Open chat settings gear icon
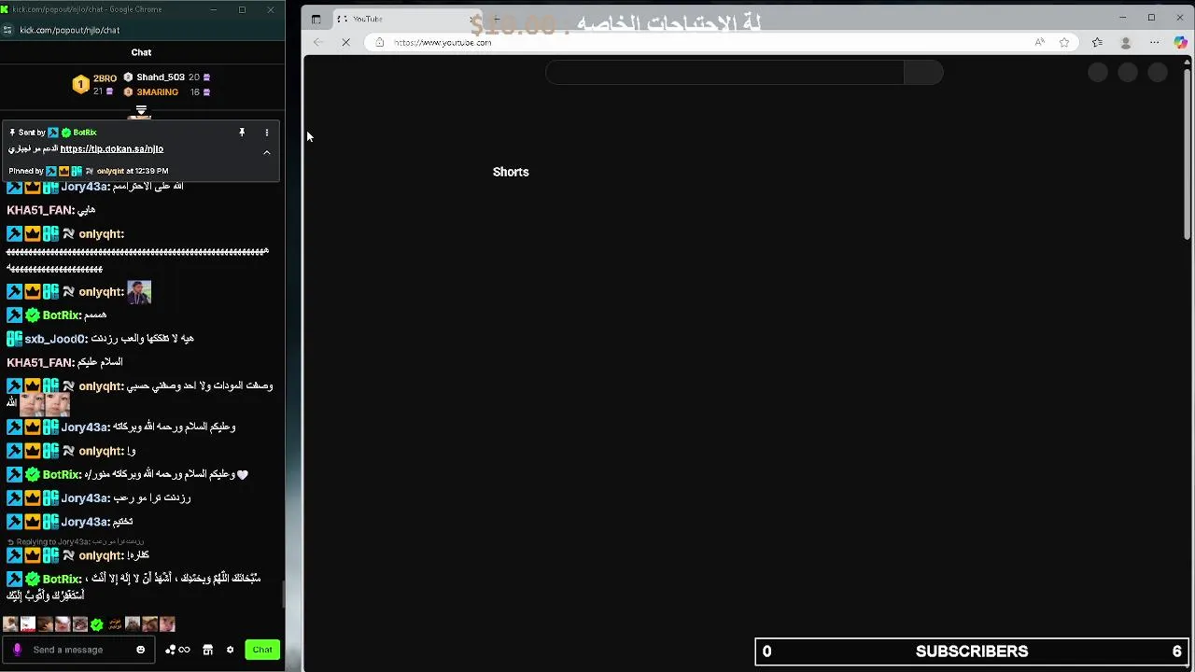 230,650
